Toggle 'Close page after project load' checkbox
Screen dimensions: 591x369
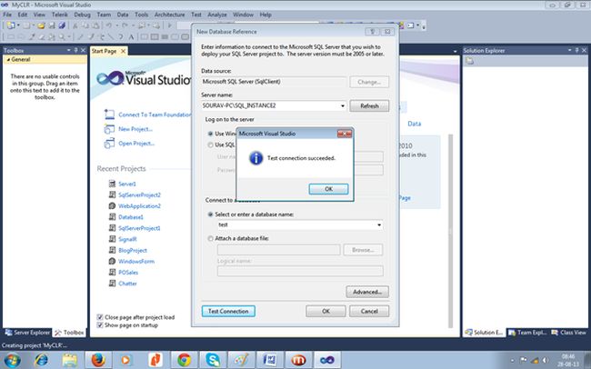coord(100,317)
